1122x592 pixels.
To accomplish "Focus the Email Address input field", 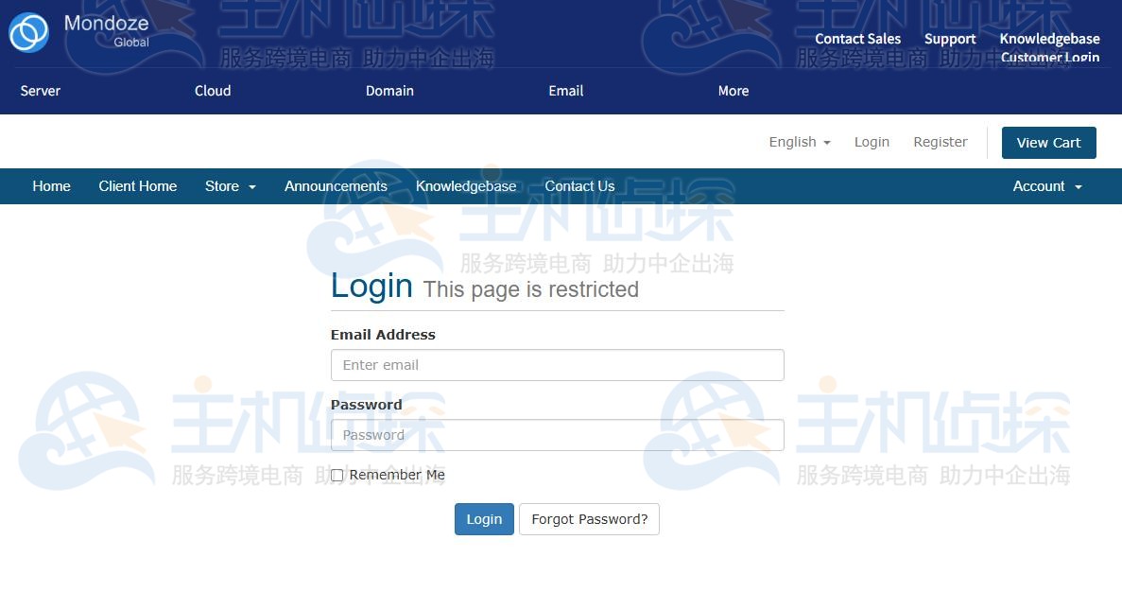I will click(558, 365).
